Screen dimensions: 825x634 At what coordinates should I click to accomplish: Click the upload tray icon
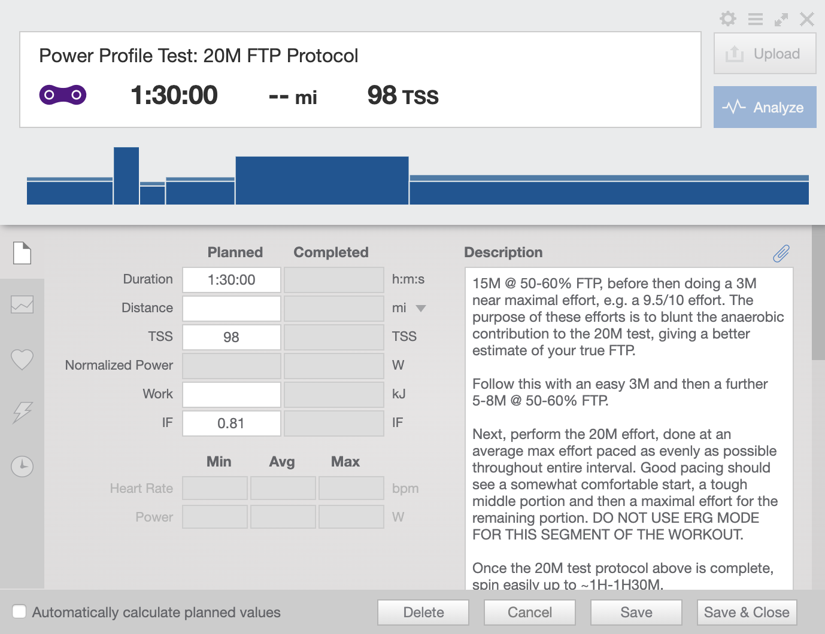click(734, 54)
